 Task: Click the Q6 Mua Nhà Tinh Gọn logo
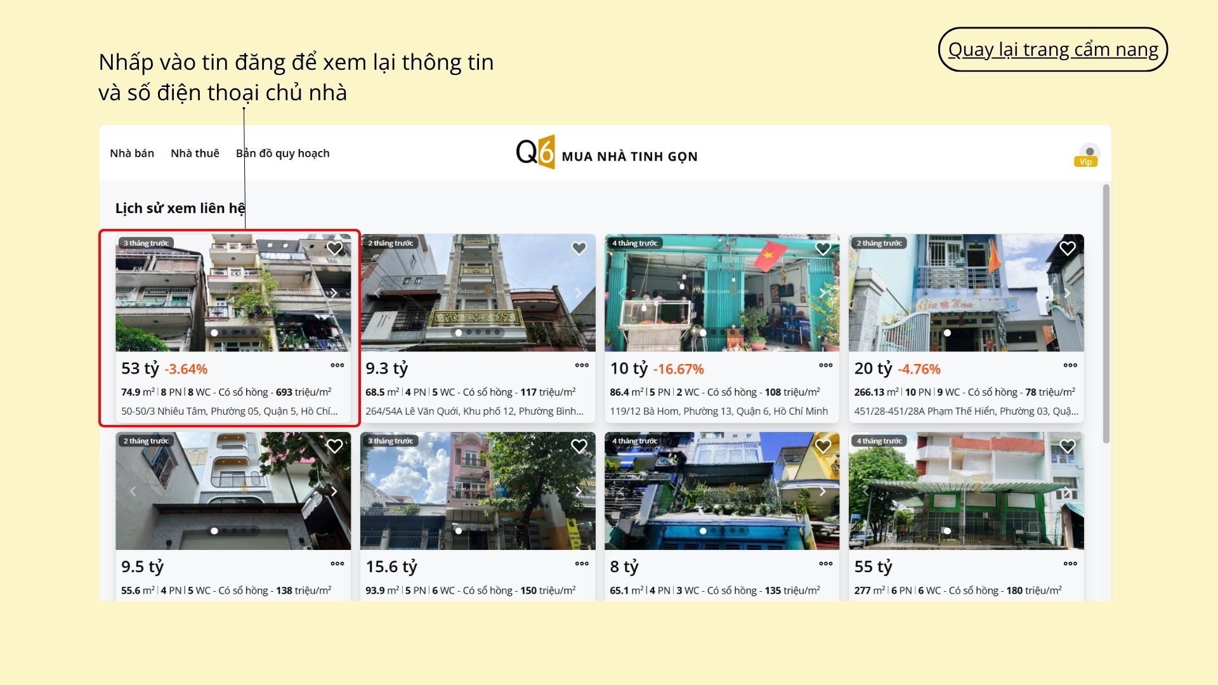pyautogui.click(x=606, y=153)
